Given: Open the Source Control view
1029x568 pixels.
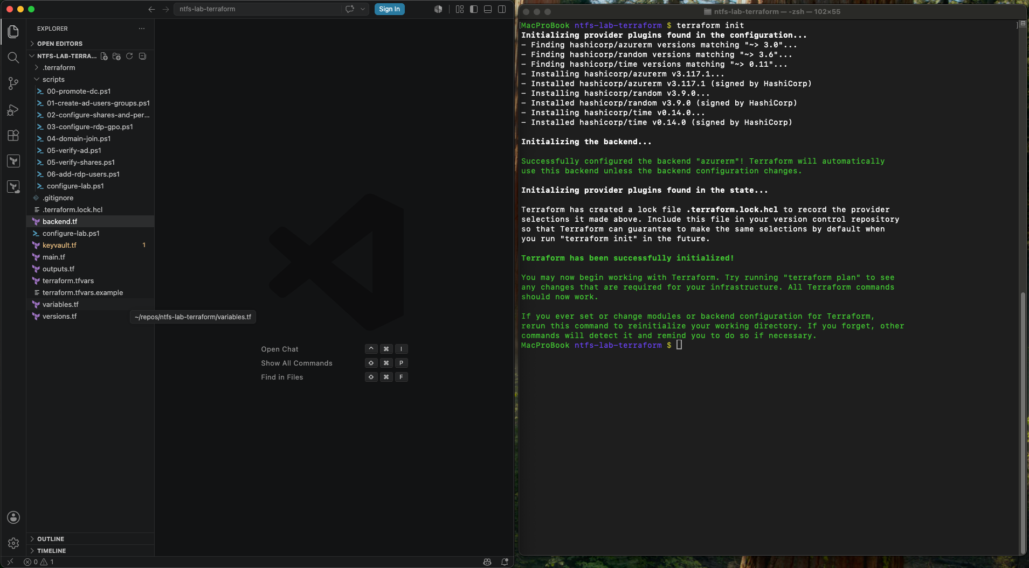Looking at the screenshot, I should (x=13, y=83).
